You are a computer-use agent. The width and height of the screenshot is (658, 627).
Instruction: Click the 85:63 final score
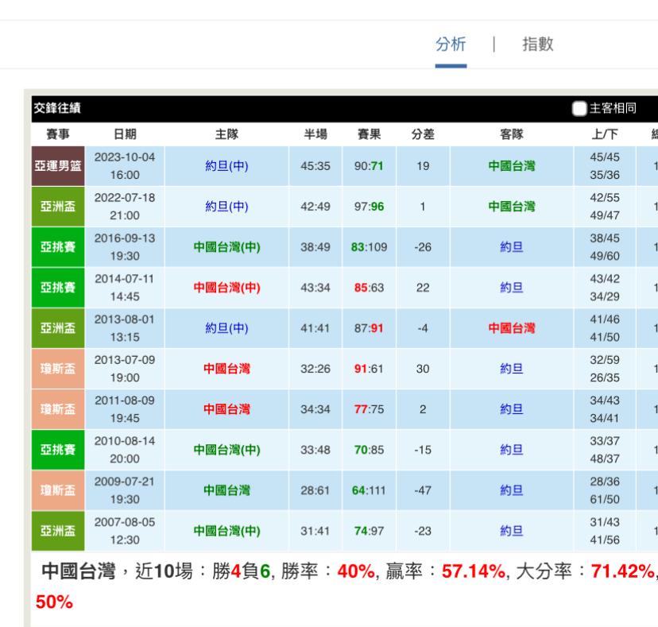click(x=369, y=288)
